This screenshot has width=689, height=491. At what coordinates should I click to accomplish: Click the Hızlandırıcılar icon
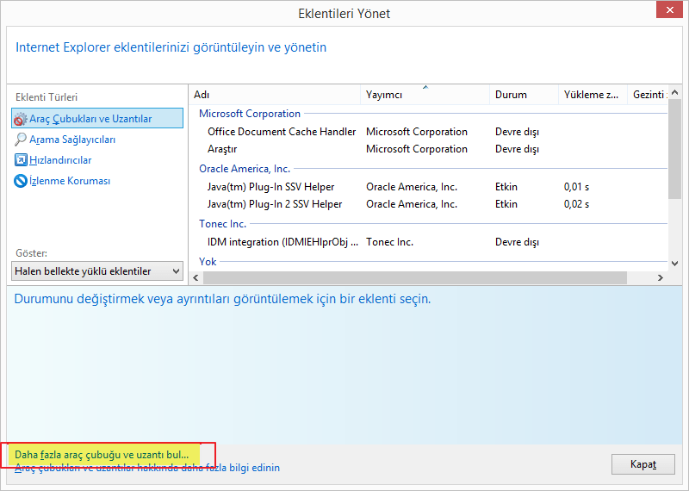pyautogui.click(x=21, y=160)
